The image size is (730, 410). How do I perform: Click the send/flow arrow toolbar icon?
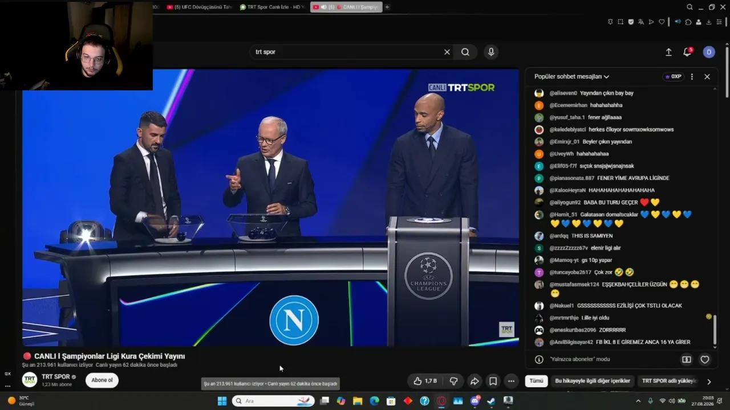pos(651,22)
